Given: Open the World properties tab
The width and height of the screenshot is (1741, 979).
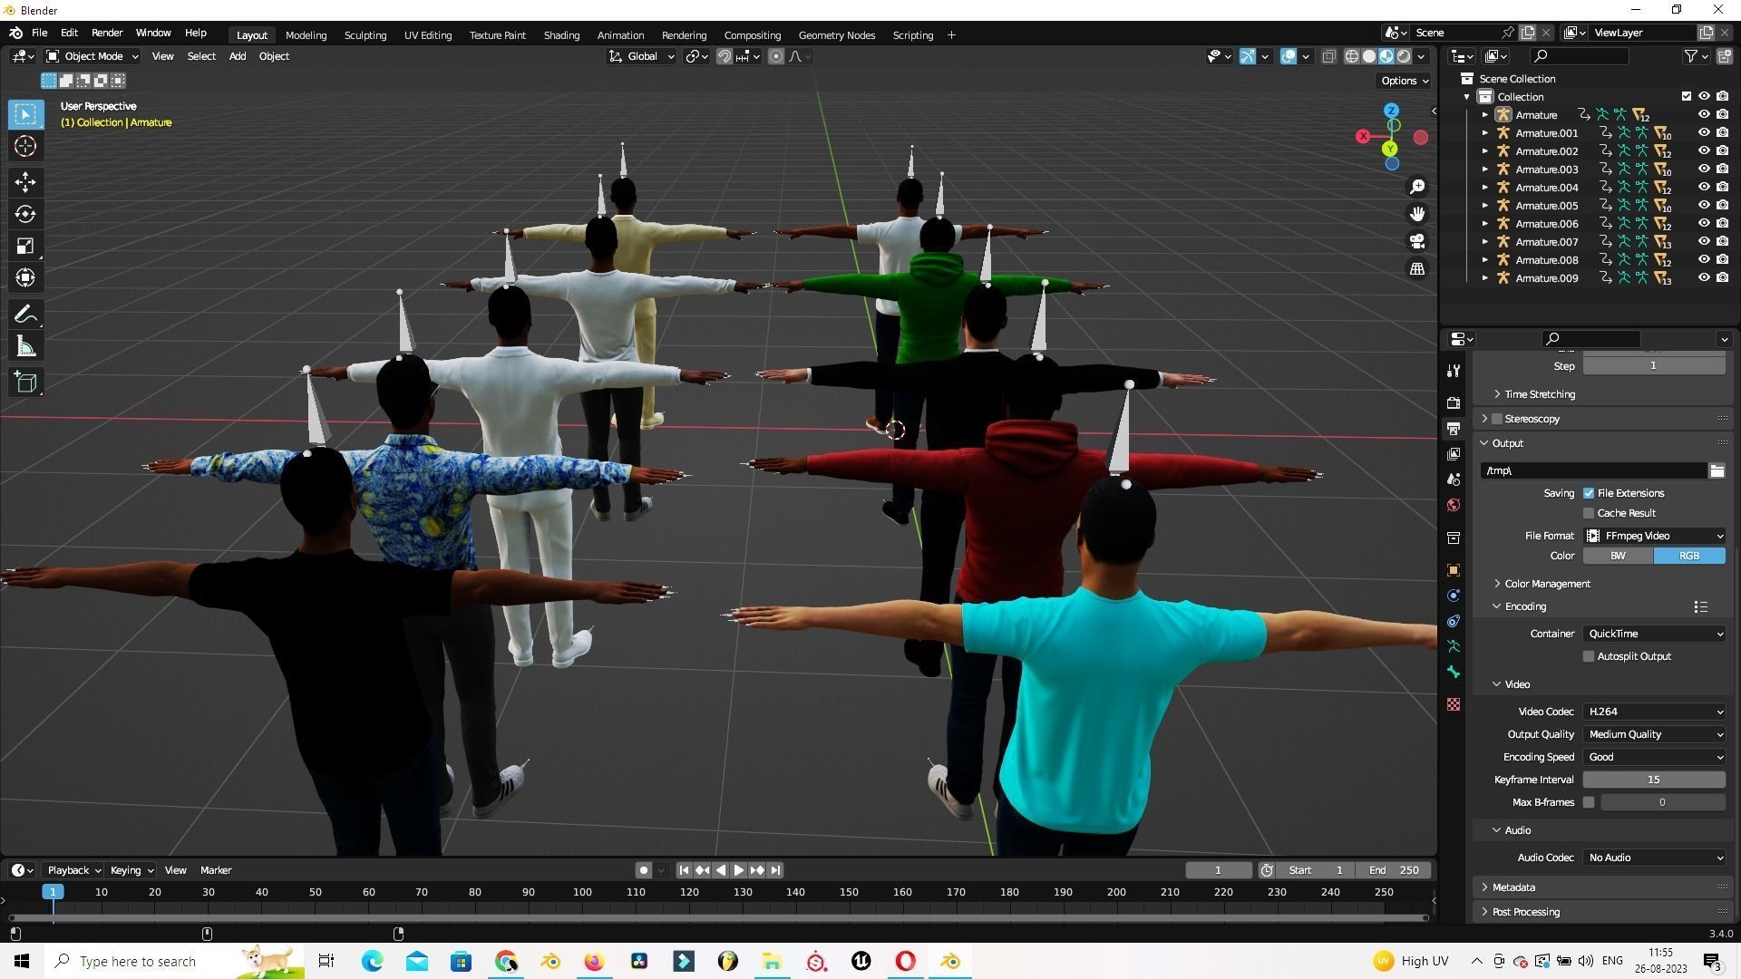Looking at the screenshot, I should point(1454,505).
